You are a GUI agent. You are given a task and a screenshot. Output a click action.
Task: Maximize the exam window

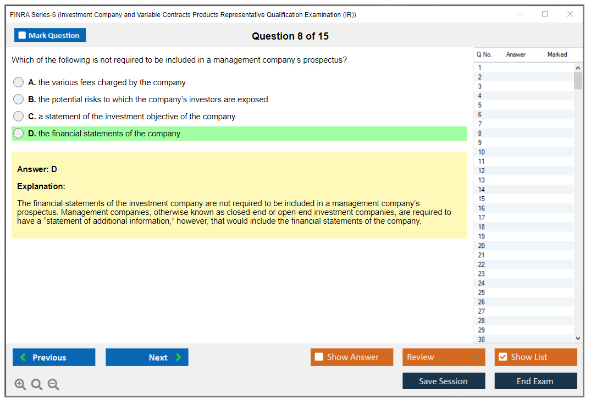click(545, 14)
